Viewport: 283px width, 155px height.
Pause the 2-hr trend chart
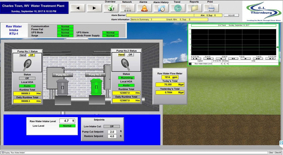pyautogui.click(x=233, y=59)
